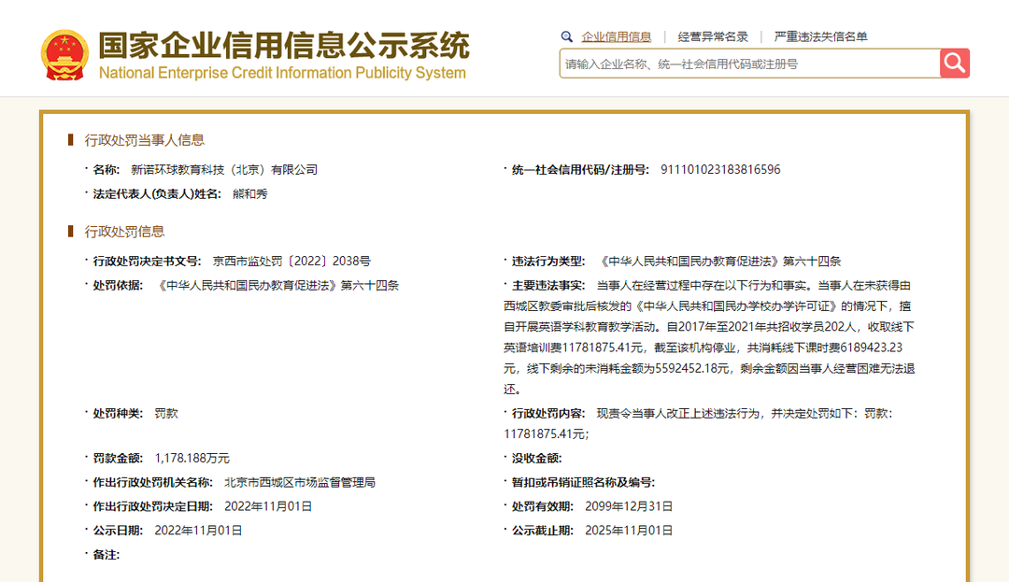
Task: Click the 处罚依据 value text
Action: tap(277, 286)
